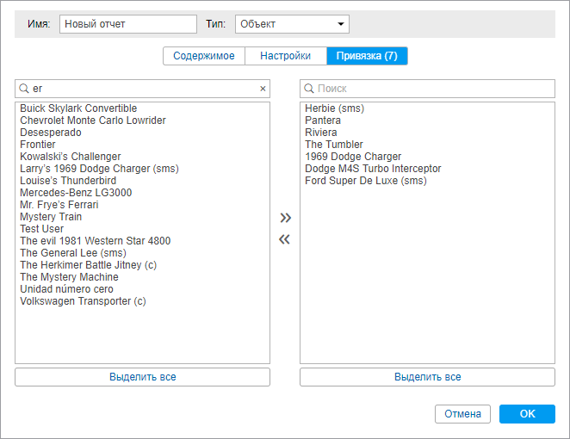The height and width of the screenshot is (439, 570).
Task: Select Mercedes-Benz LG3000 from available items
Action: coord(76,193)
